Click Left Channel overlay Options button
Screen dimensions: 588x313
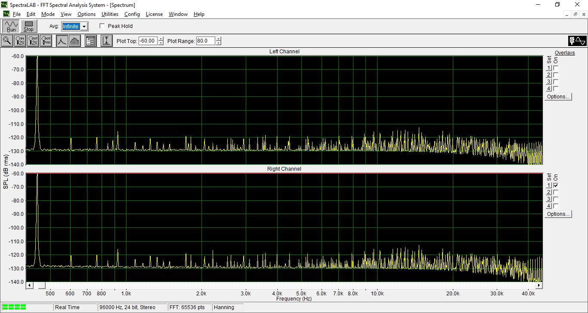coord(558,97)
